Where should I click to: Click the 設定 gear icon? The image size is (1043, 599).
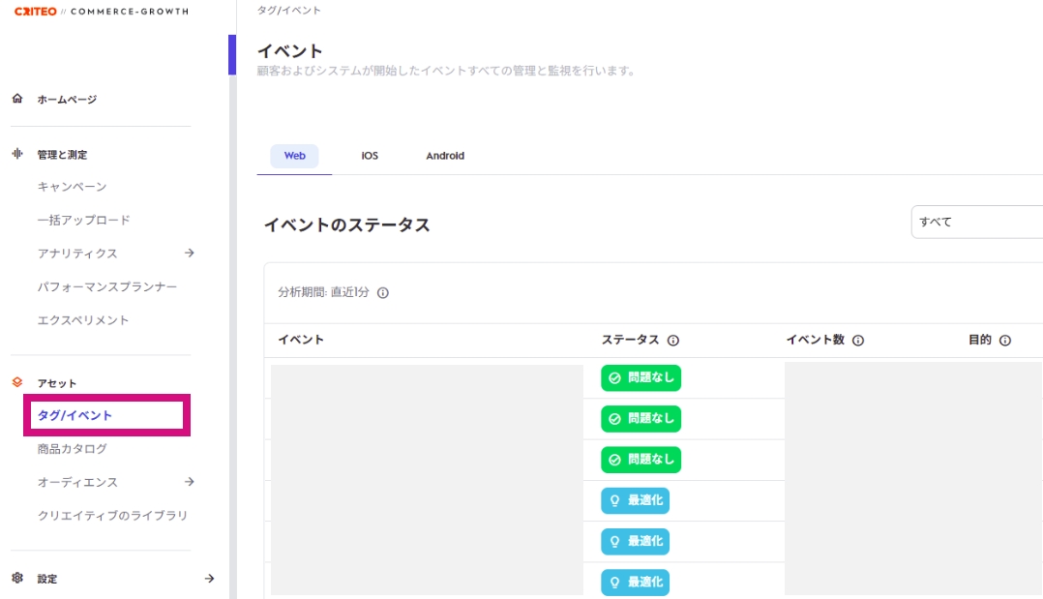17,578
